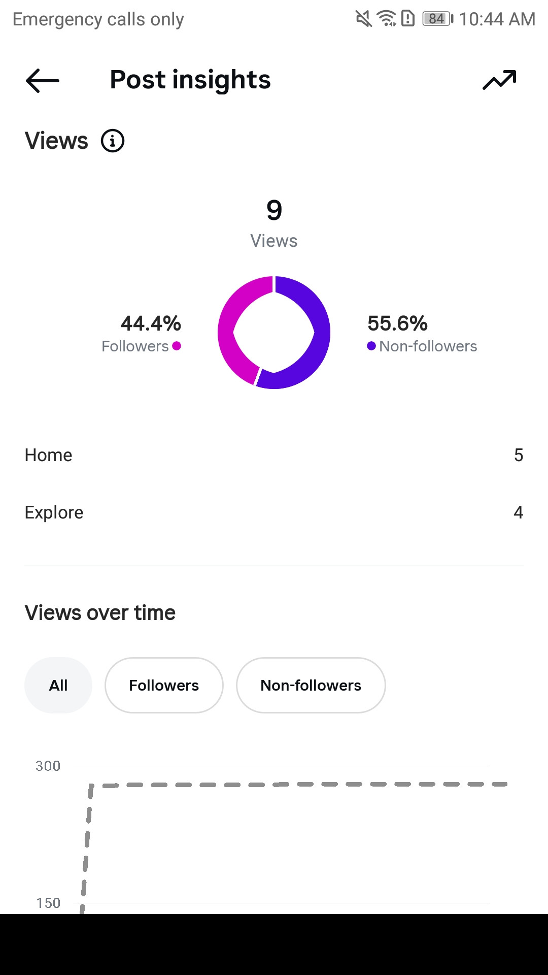Select the Followers filter chip

(164, 685)
